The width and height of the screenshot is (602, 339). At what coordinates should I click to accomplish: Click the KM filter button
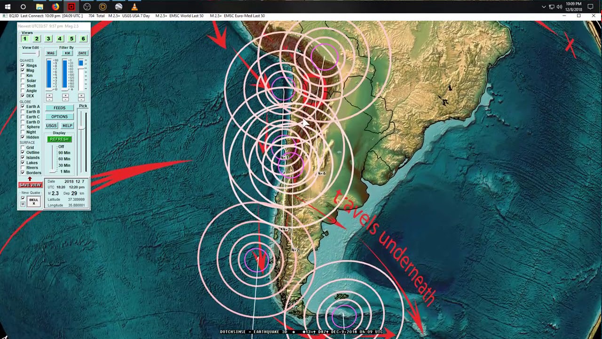[67, 53]
